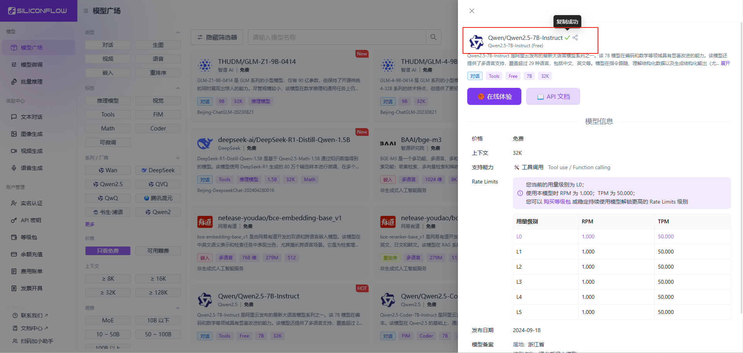Close the model detail drawer

(x=471, y=11)
